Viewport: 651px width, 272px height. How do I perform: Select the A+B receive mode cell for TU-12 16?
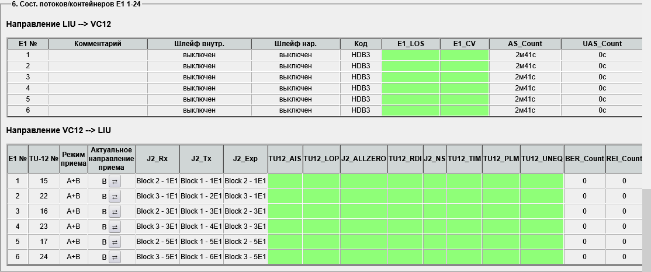point(74,211)
